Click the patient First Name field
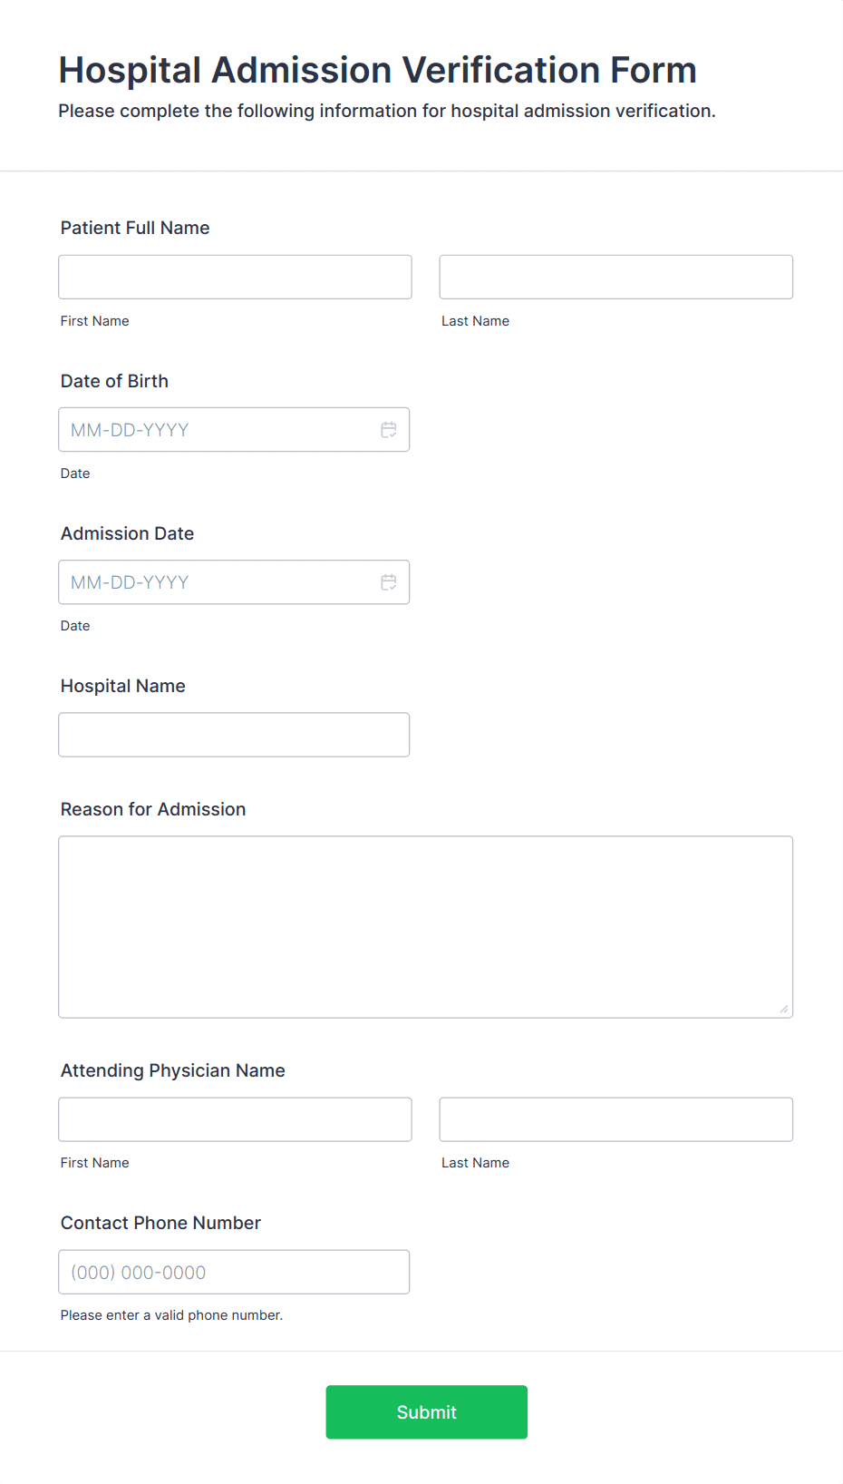843x1484 pixels. 235,277
